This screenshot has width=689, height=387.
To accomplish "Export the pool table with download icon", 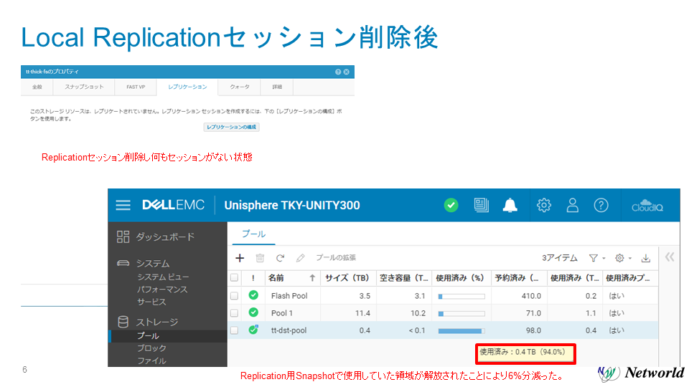I will [x=645, y=258].
